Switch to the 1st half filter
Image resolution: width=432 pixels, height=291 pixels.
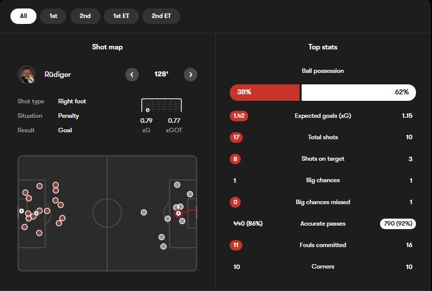point(53,16)
